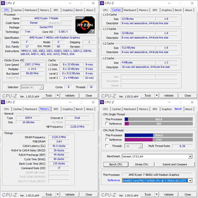Image resolution: width=198 pixels, height=198 pixels.
Task: Toggle the multi thread Reference checkbox
Action: pyautogui.click(x=107, y=139)
